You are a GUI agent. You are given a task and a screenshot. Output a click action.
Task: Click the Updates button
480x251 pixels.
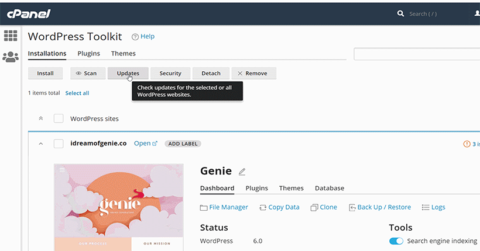(128, 74)
